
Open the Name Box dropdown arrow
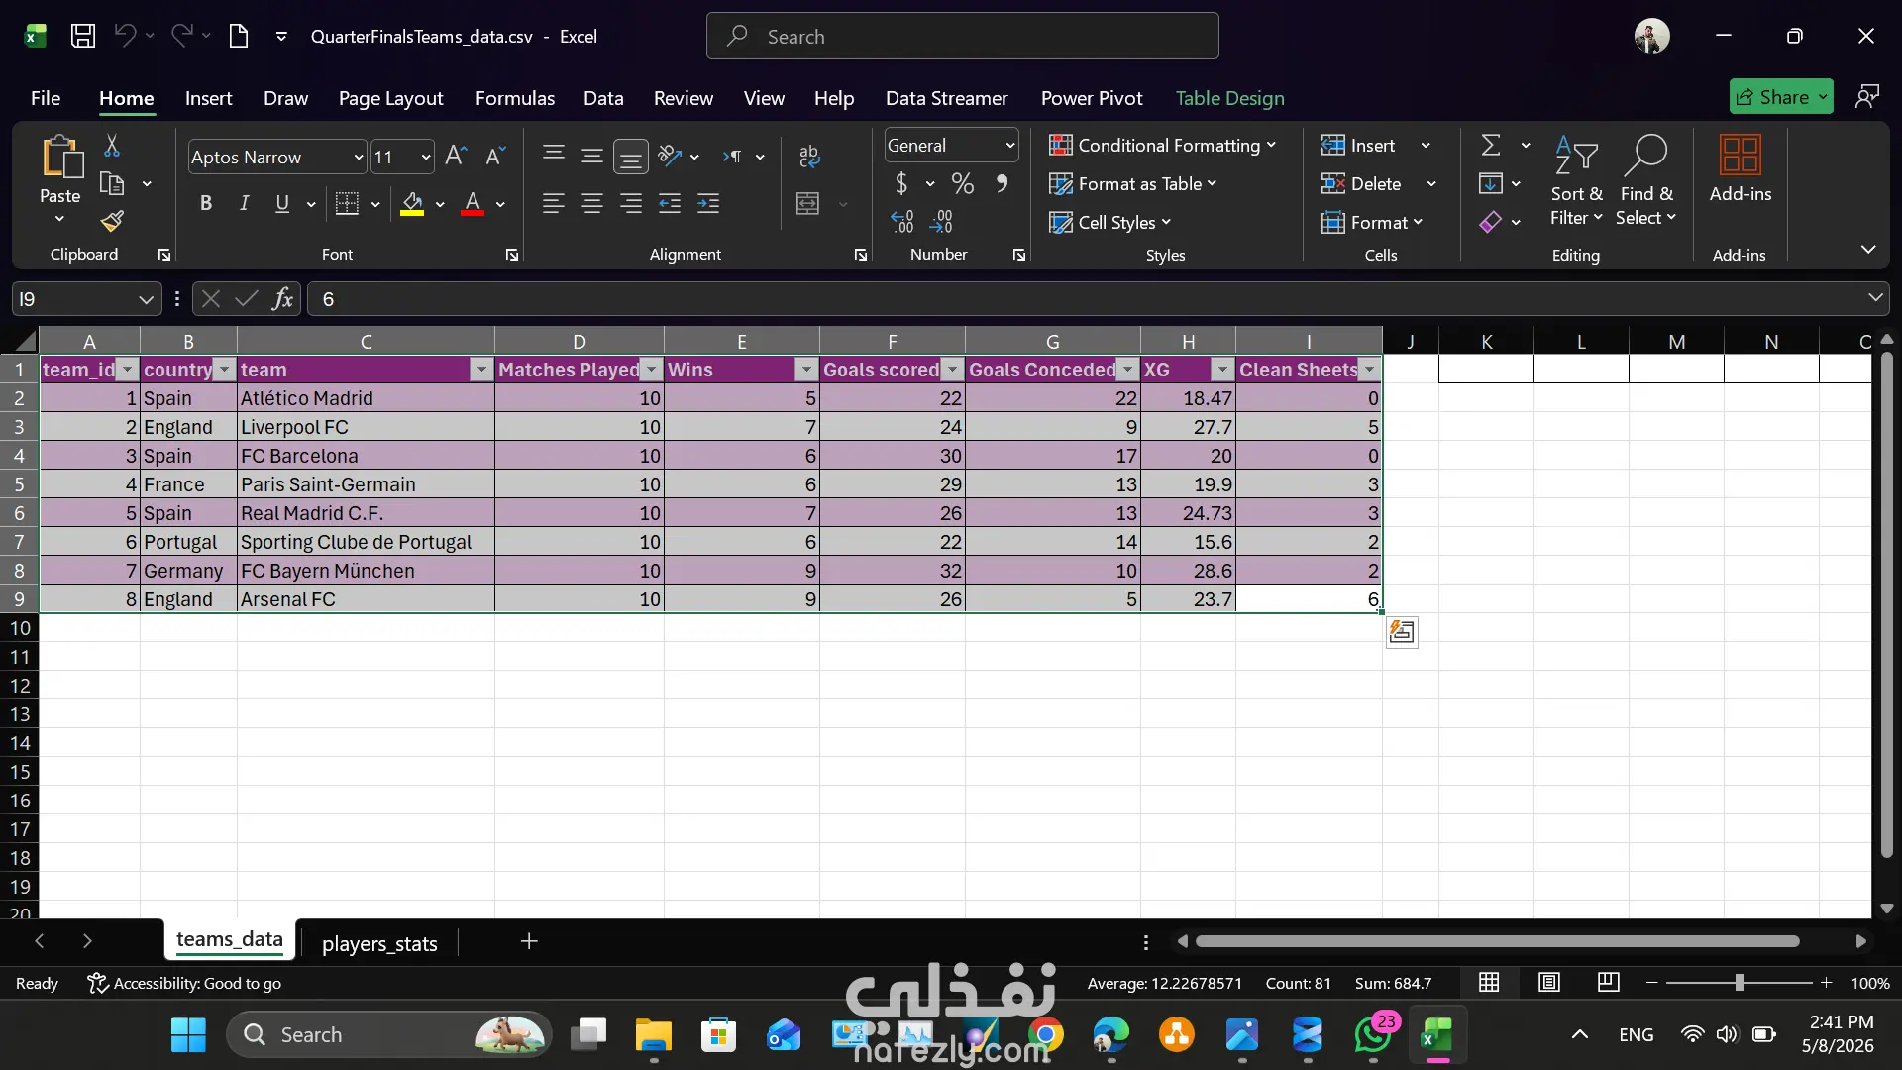[146, 299]
